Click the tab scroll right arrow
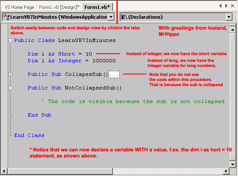238x176 pixels. pyautogui.click(x=226, y=6)
